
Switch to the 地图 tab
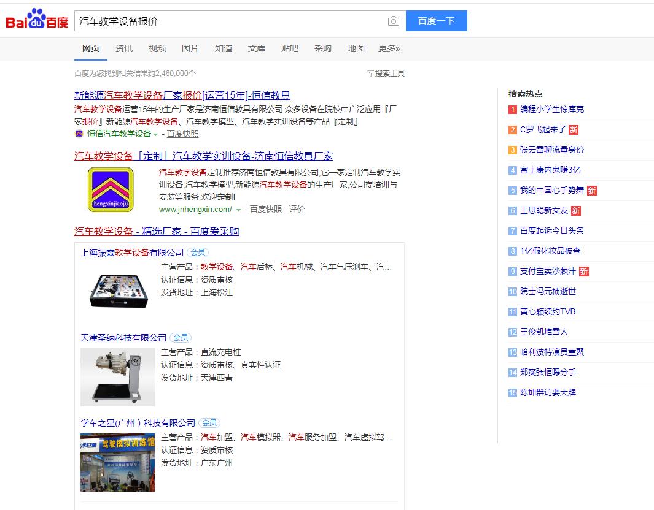pyautogui.click(x=356, y=48)
